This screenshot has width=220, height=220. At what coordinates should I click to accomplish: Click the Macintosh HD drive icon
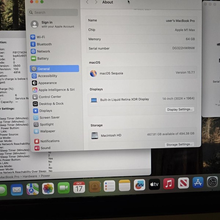tap(95, 136)
